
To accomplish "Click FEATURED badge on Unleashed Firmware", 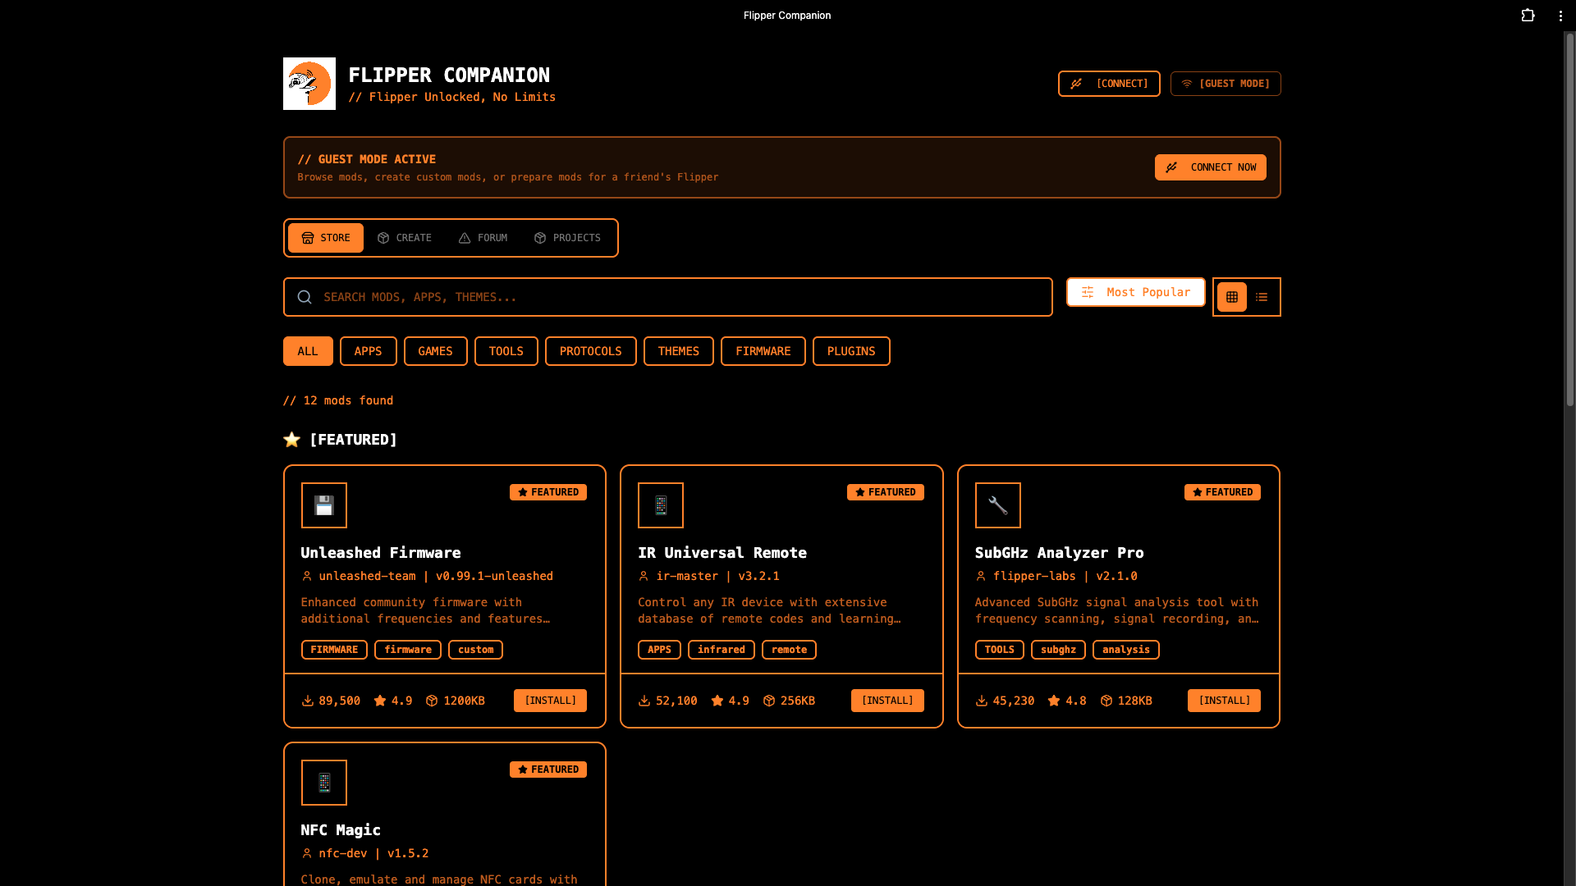I will pos(548,492).
